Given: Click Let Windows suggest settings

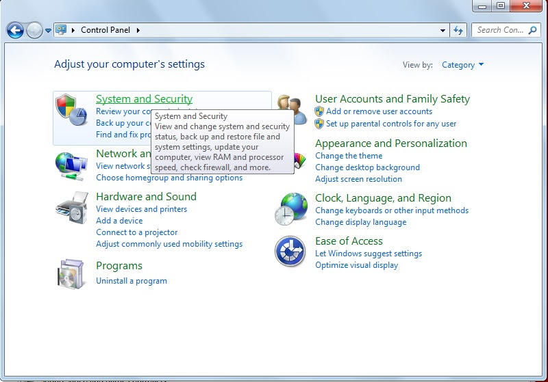Looking at the screenshot, I should click(x=369, y=254).
